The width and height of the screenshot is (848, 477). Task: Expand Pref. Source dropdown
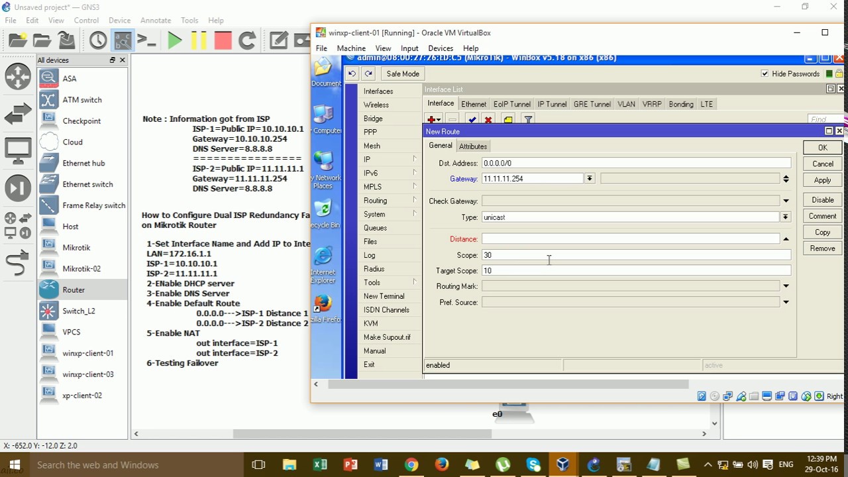(786, 302)
